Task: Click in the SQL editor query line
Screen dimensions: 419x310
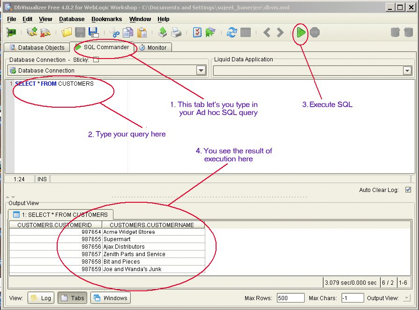Action: point(54,84)
